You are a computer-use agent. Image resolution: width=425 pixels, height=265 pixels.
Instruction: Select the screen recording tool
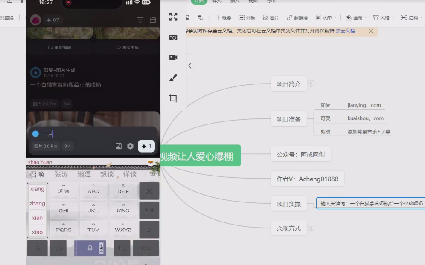[x=173, y=58]
